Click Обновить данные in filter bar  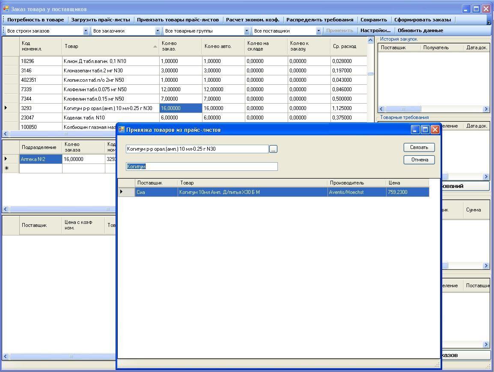click(420, 31)
